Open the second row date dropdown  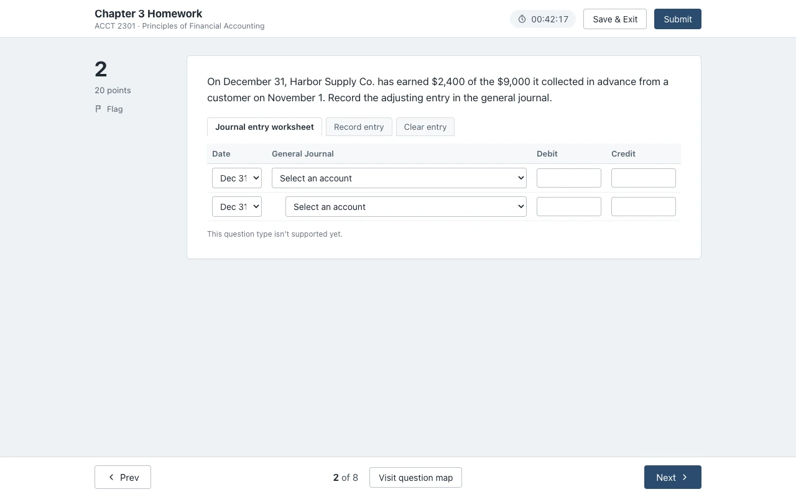(x=237, y=207)
